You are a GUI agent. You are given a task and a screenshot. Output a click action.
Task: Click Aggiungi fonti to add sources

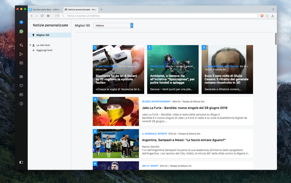pos(45,50)
